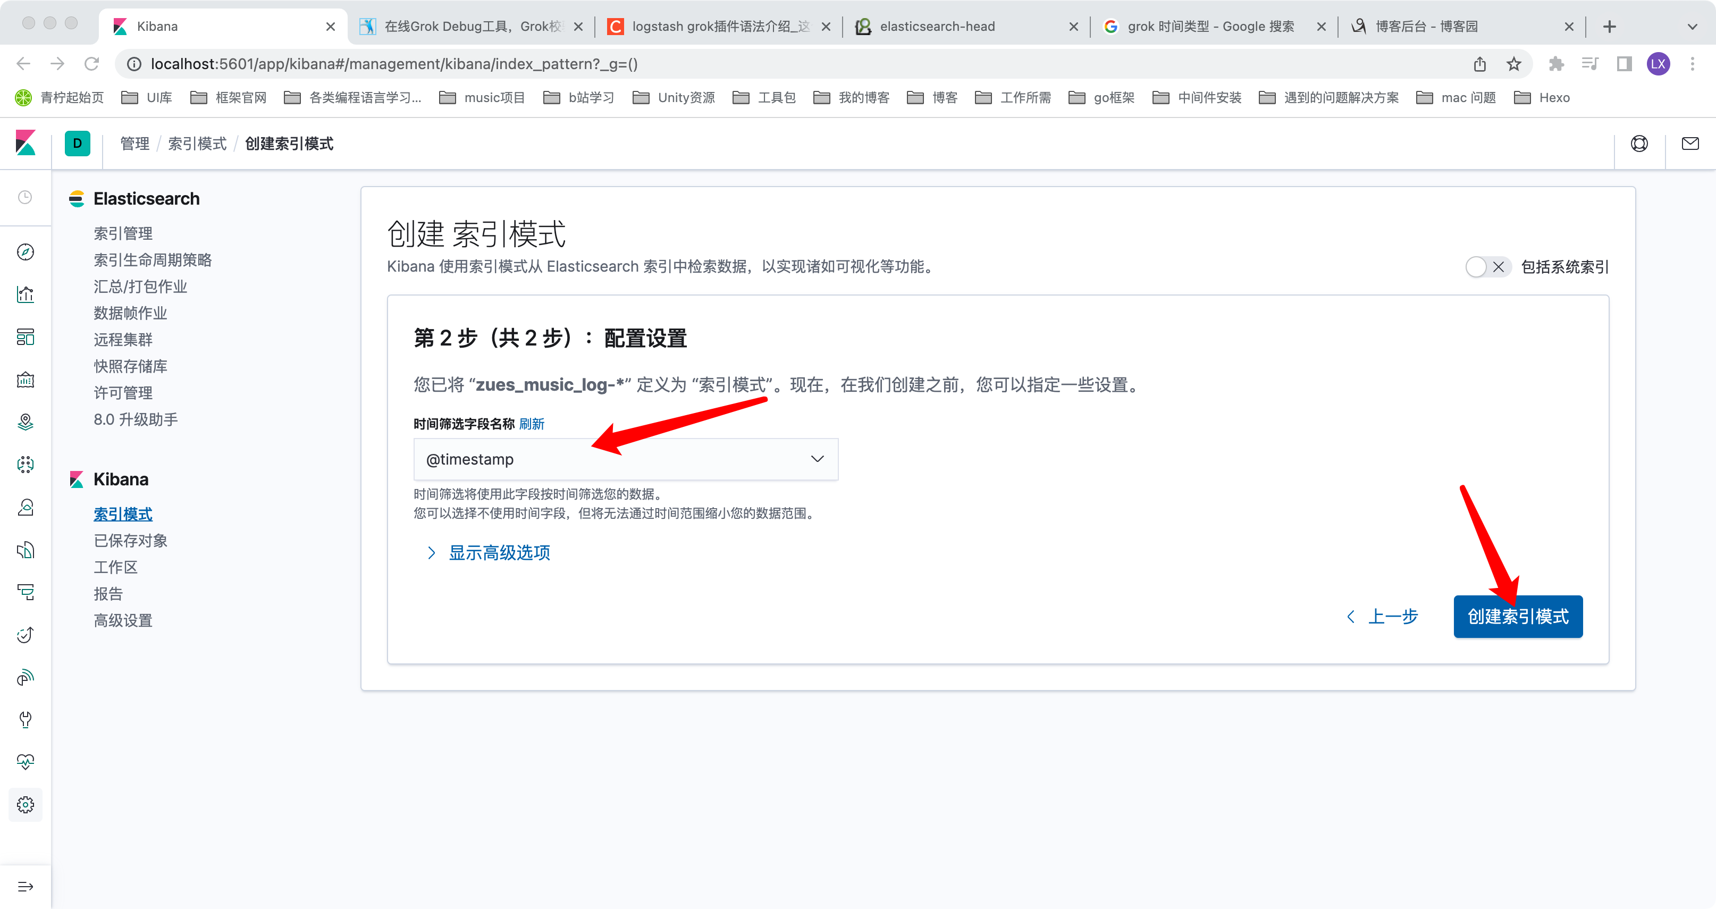
Task: Switch to the 在线Grok Debug工具 tab
Action: point(471,27)
